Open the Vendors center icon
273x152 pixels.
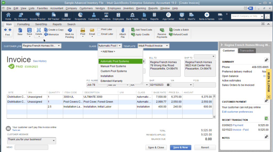click(106, 16)
